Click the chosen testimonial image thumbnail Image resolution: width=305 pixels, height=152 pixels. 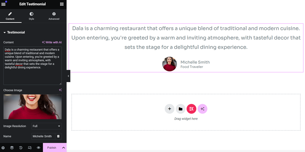tap(32, 107)
